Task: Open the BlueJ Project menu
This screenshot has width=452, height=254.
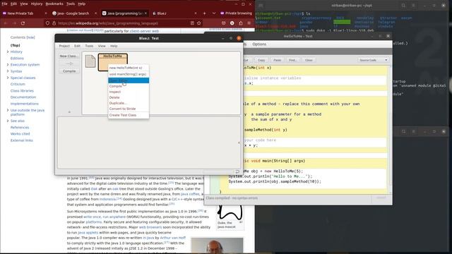Action: (x=64, y=46)
